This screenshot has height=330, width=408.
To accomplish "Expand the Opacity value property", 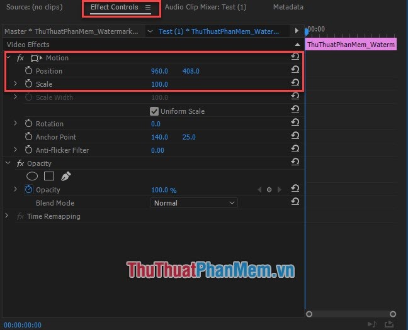I will coord(15,189).
